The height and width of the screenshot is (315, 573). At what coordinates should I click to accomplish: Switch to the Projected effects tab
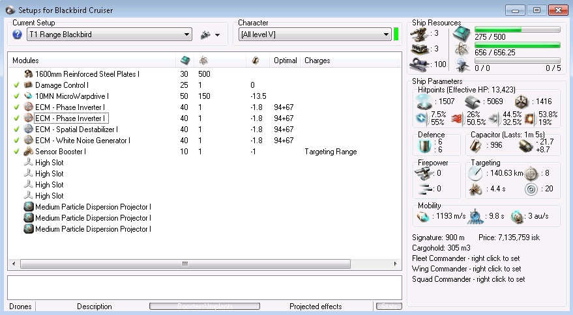pos(316,307)
